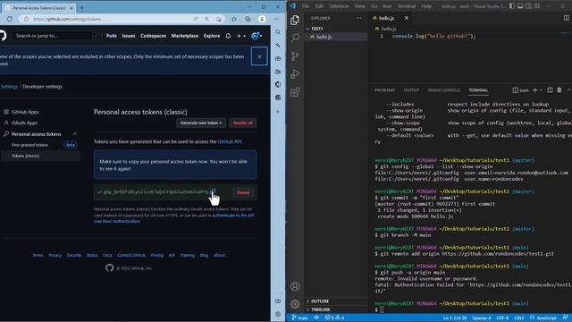Viewport: 572px width, 322px height.
Task: Open GitHub notifications bell
Action: click(x=228, y=36)
